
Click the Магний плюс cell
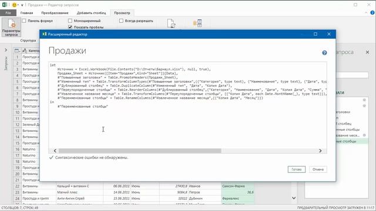pos(80,192)
